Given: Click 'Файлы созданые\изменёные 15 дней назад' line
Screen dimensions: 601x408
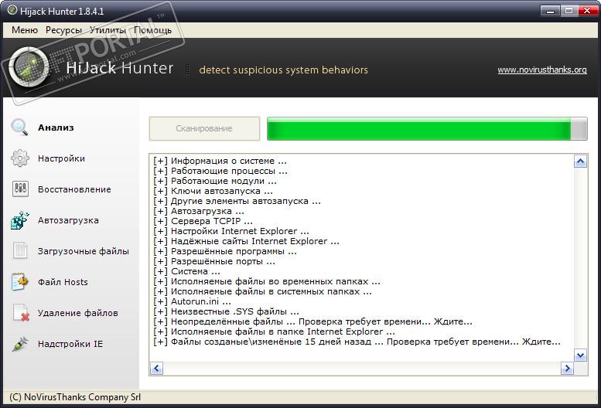Looking at the screenshot, I should [357, 342].
